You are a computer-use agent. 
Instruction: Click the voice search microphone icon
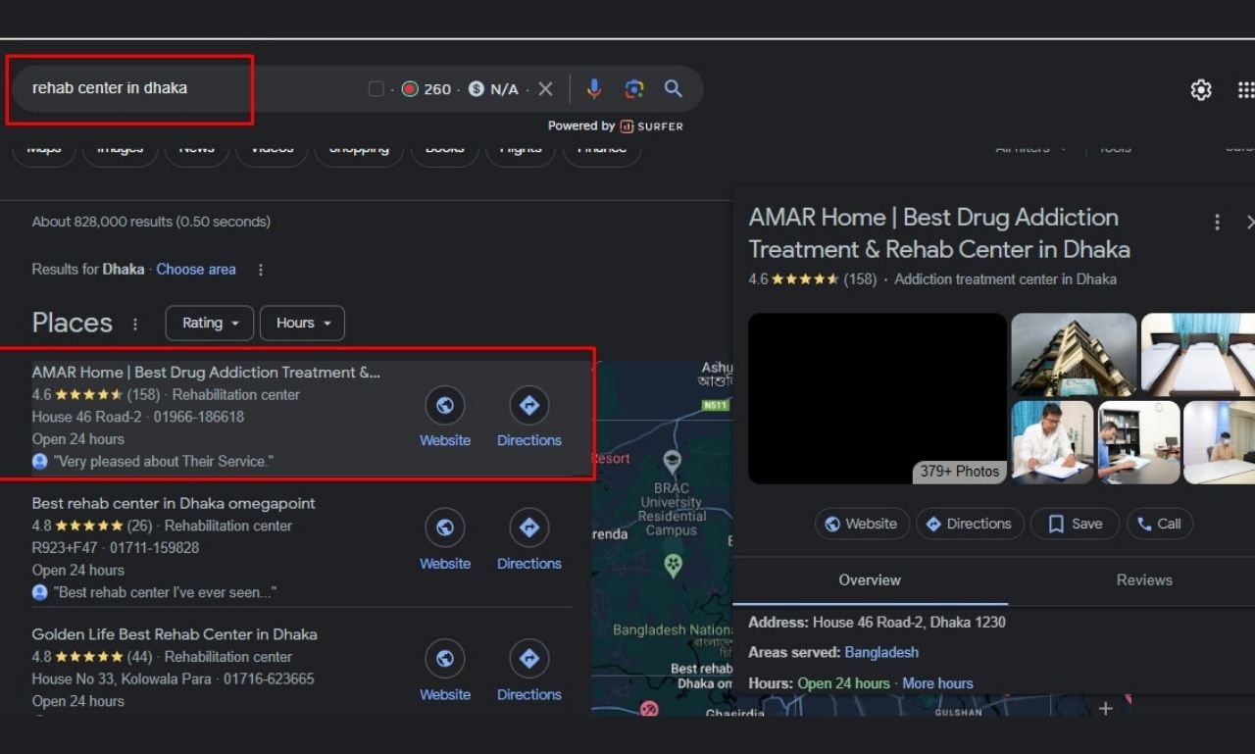click(x=593, y=88)
